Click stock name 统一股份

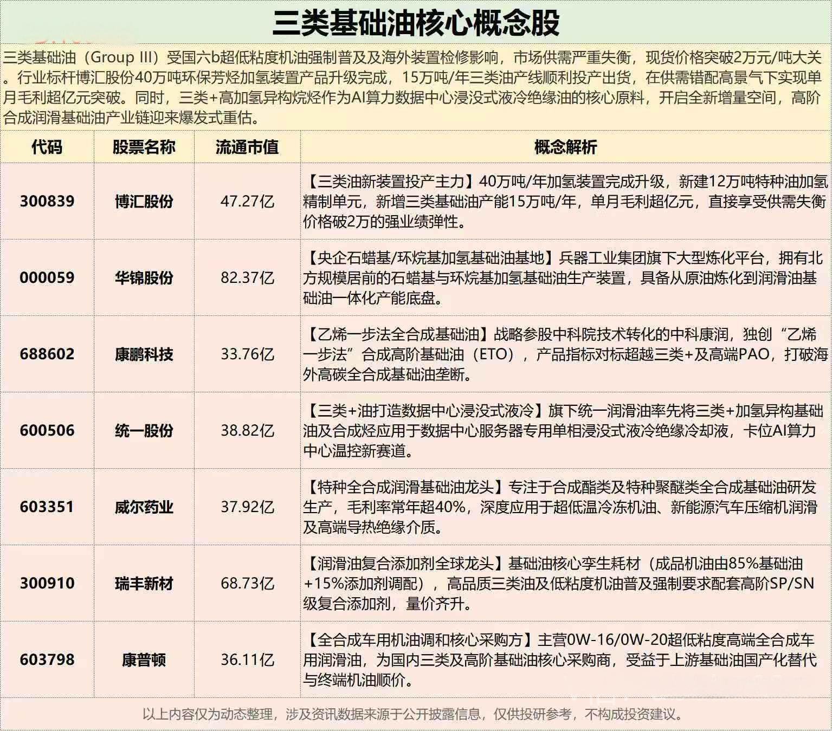click(x=144, y=430)
